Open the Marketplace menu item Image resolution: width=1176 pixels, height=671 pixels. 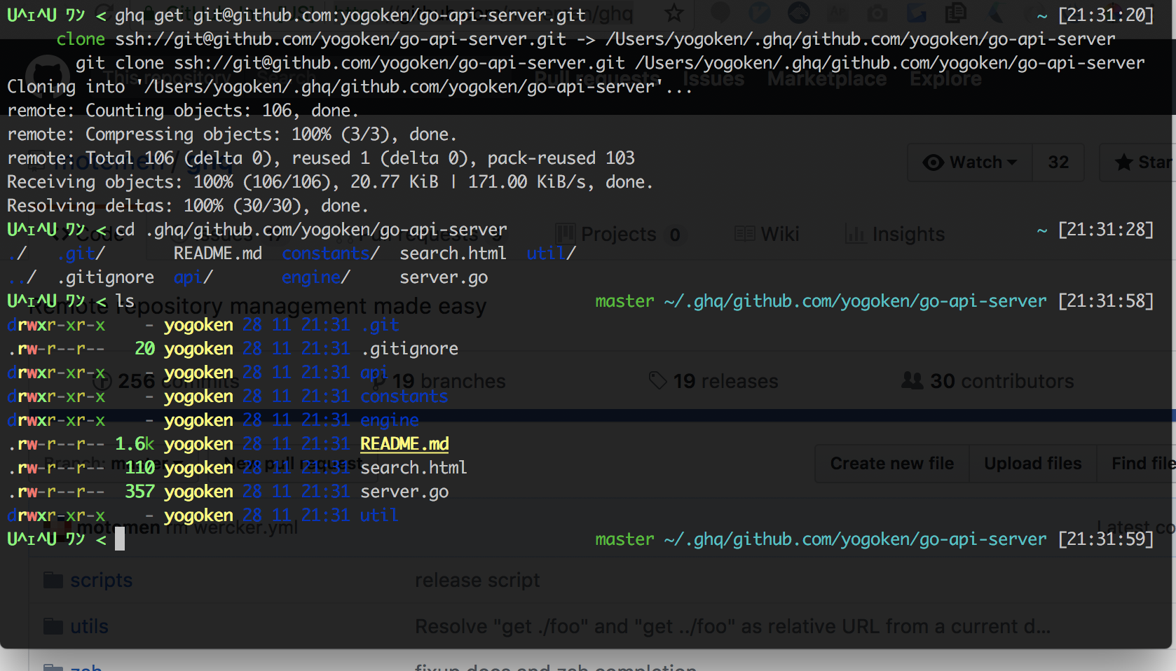pyautogui.click(x=826, y=78)
